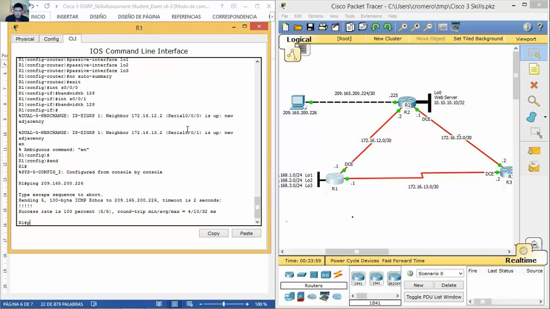550x309 pixels.
Task: Select Routers device category icon
Action: pyautogui.click(x=289, y=275)
